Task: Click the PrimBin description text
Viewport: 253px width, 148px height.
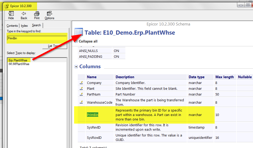Action: (x=149, y=115)
